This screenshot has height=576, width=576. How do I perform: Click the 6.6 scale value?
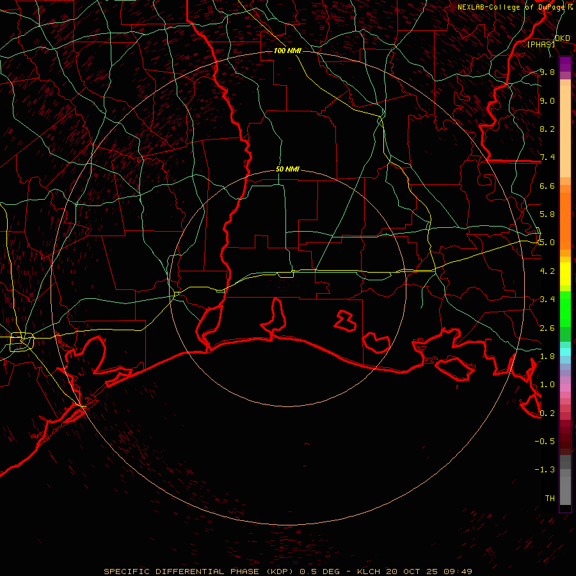click(547, 186)
